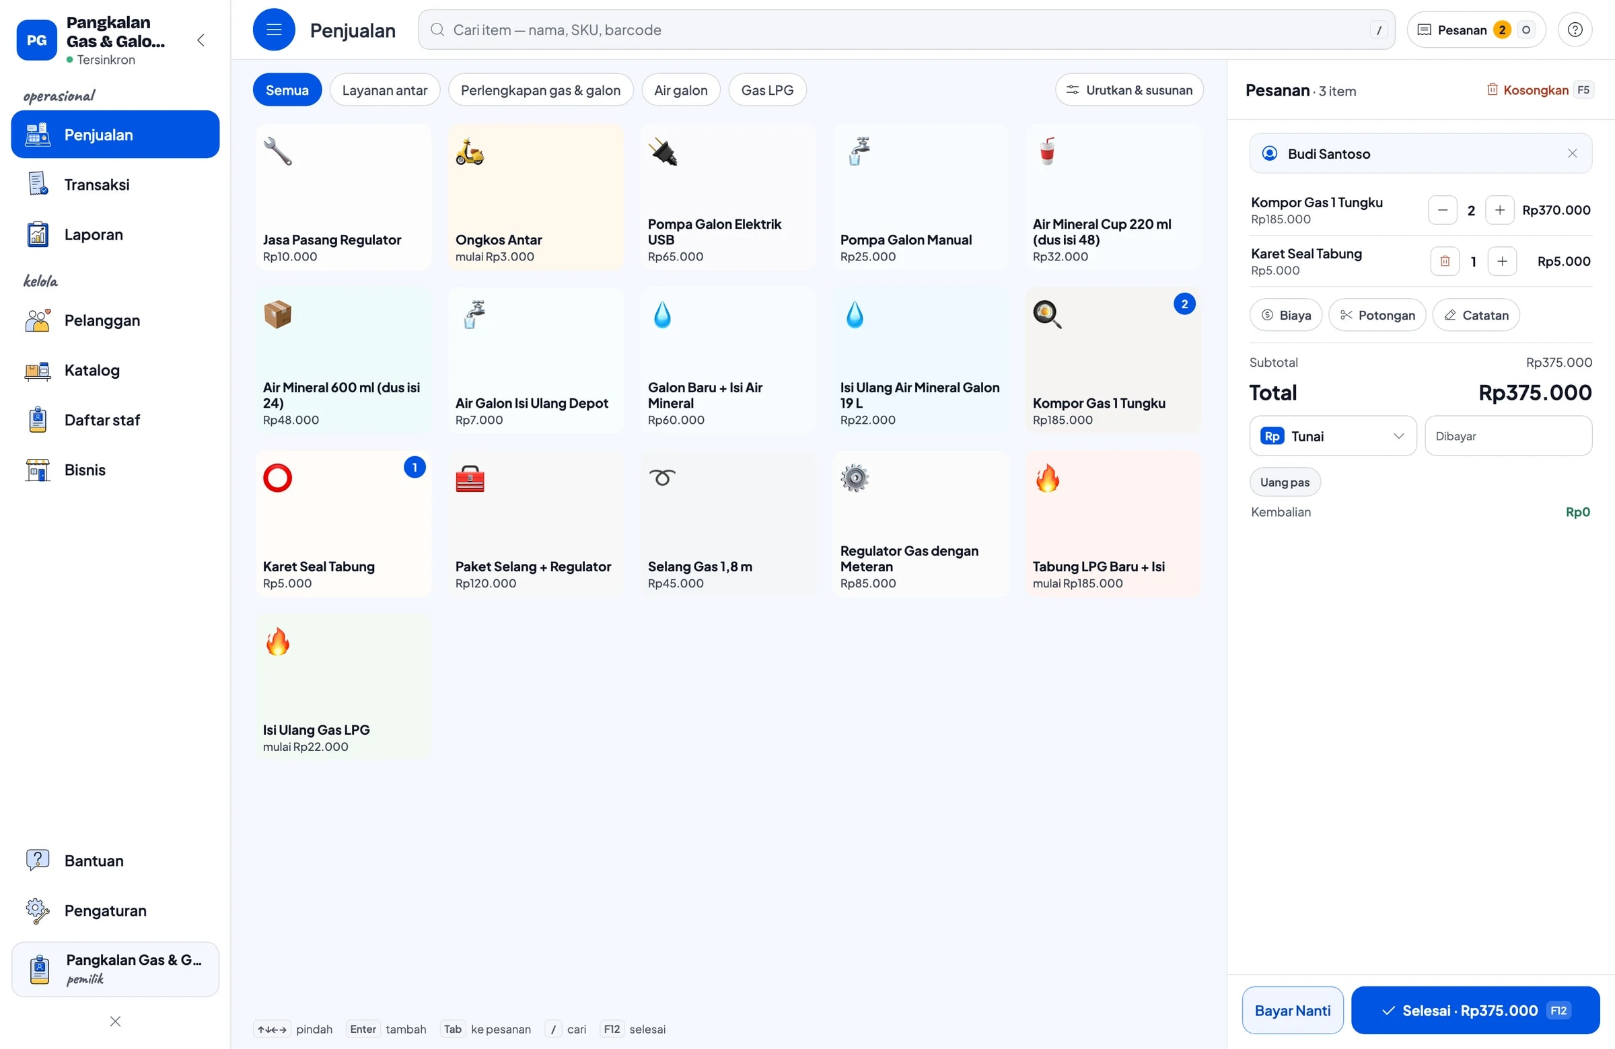This screenshot has width=1615, height=1049.
Task: Open the help question mark icon
Action: [x=1575, y=29]
